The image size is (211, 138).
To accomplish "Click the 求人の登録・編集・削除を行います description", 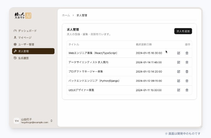I will [x=89, y=34].
